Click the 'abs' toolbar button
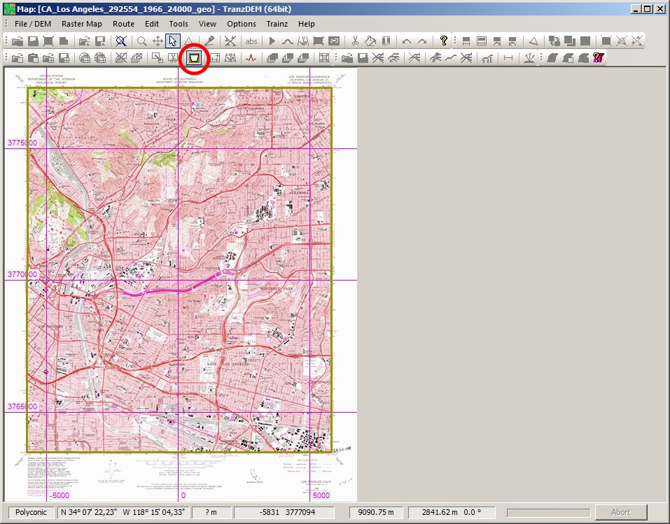Screen dimensions: 670x524 pyautogui.click(x=251, y=41)
